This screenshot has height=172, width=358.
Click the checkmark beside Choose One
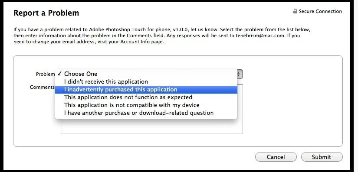59,74
